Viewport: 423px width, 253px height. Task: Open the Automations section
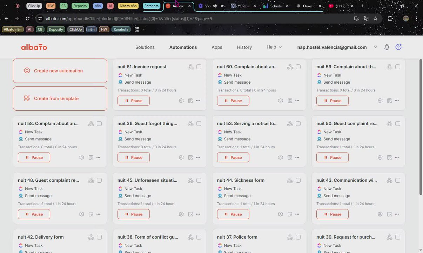coord(183,47)
